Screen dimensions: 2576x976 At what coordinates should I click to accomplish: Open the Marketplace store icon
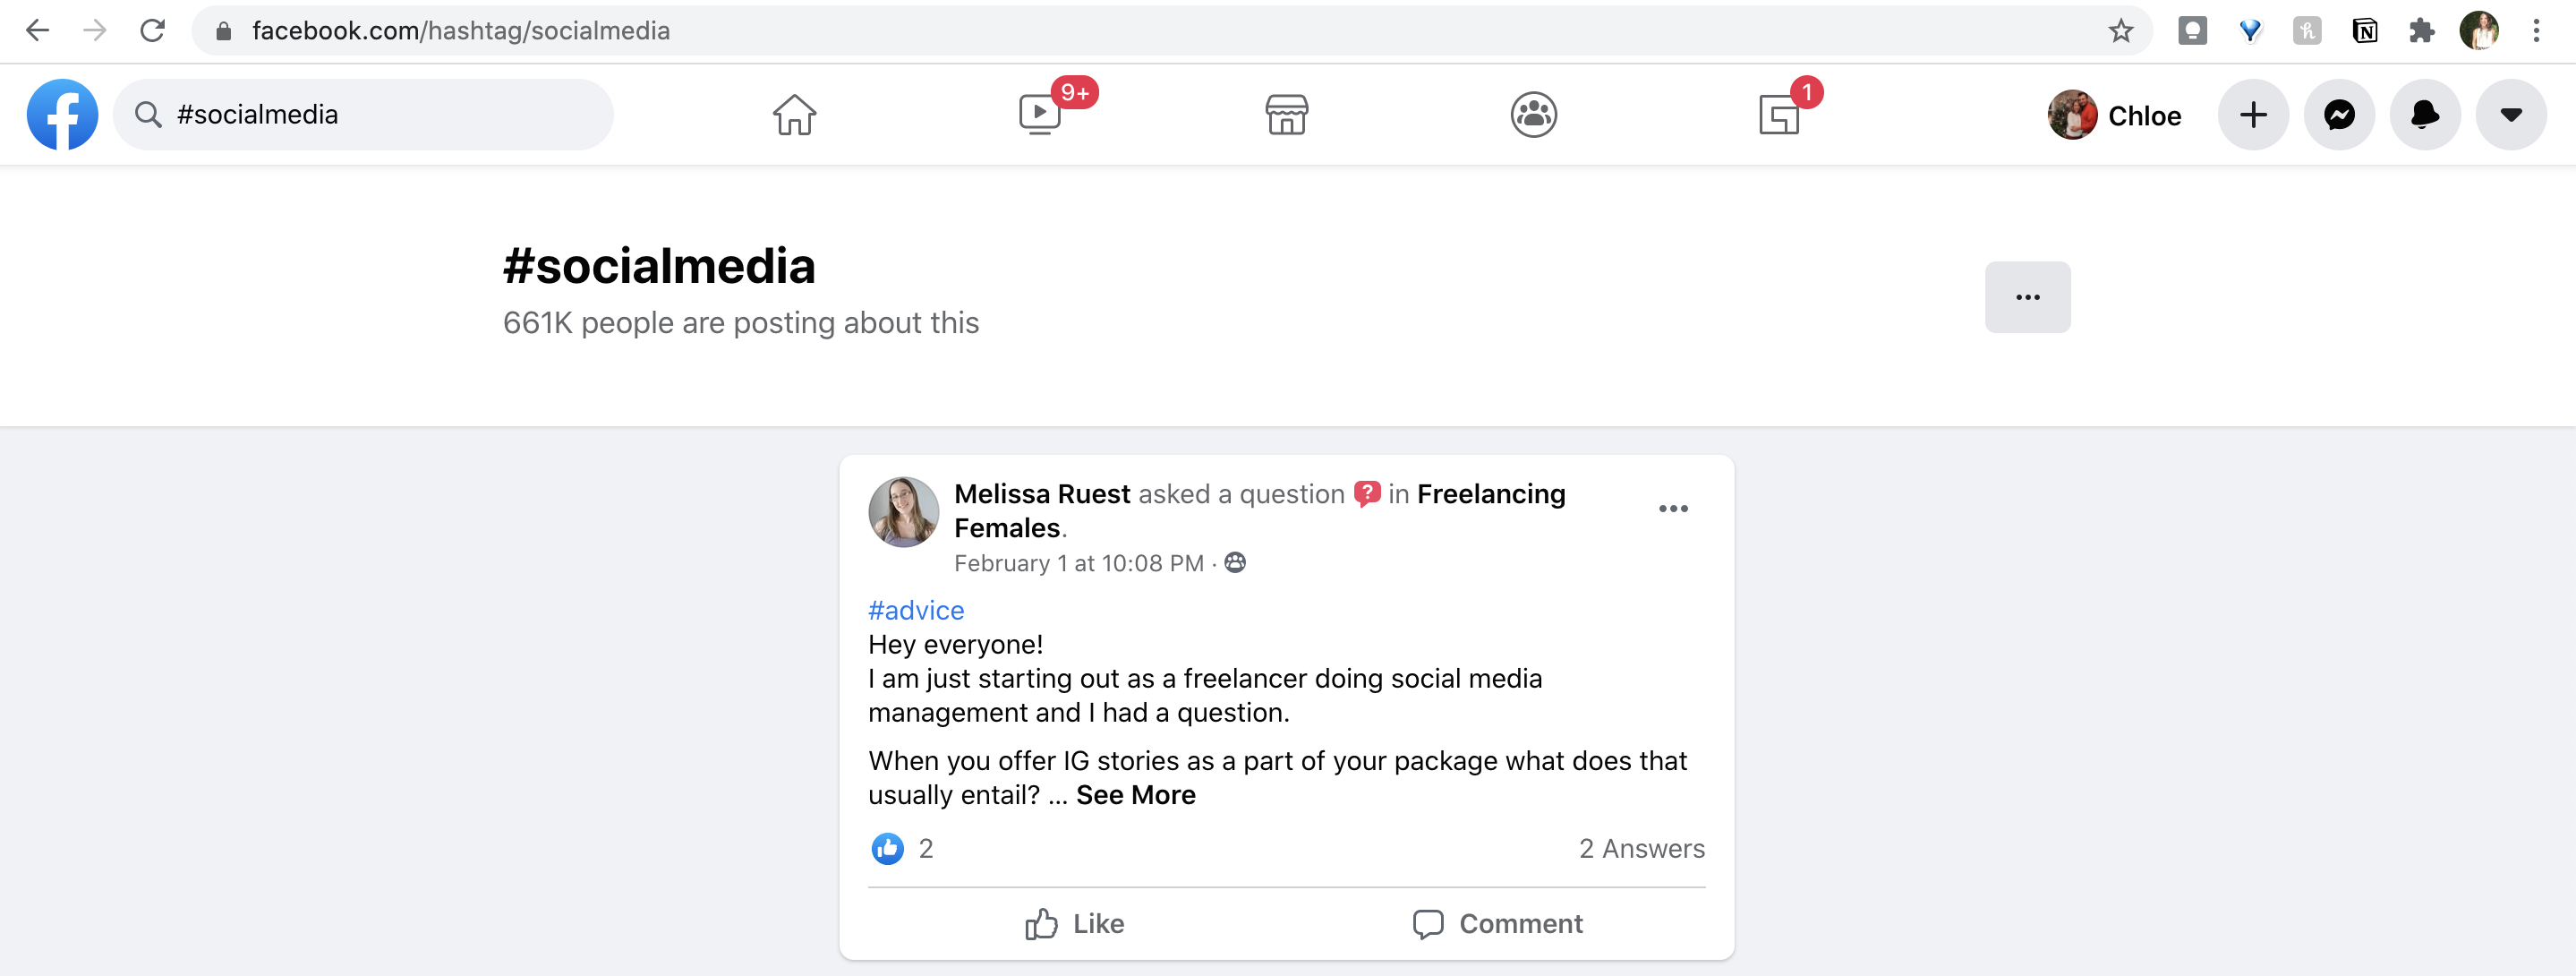[1286, 115]
